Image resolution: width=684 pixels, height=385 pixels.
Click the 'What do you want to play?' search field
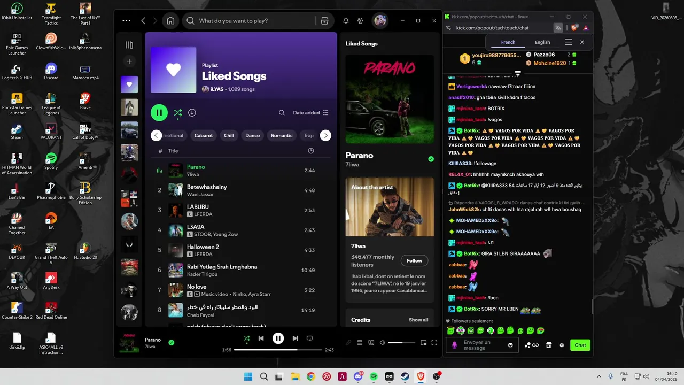(257, 21)
